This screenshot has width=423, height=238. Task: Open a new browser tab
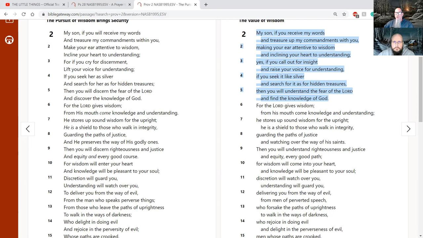click(x=206, y=5)
